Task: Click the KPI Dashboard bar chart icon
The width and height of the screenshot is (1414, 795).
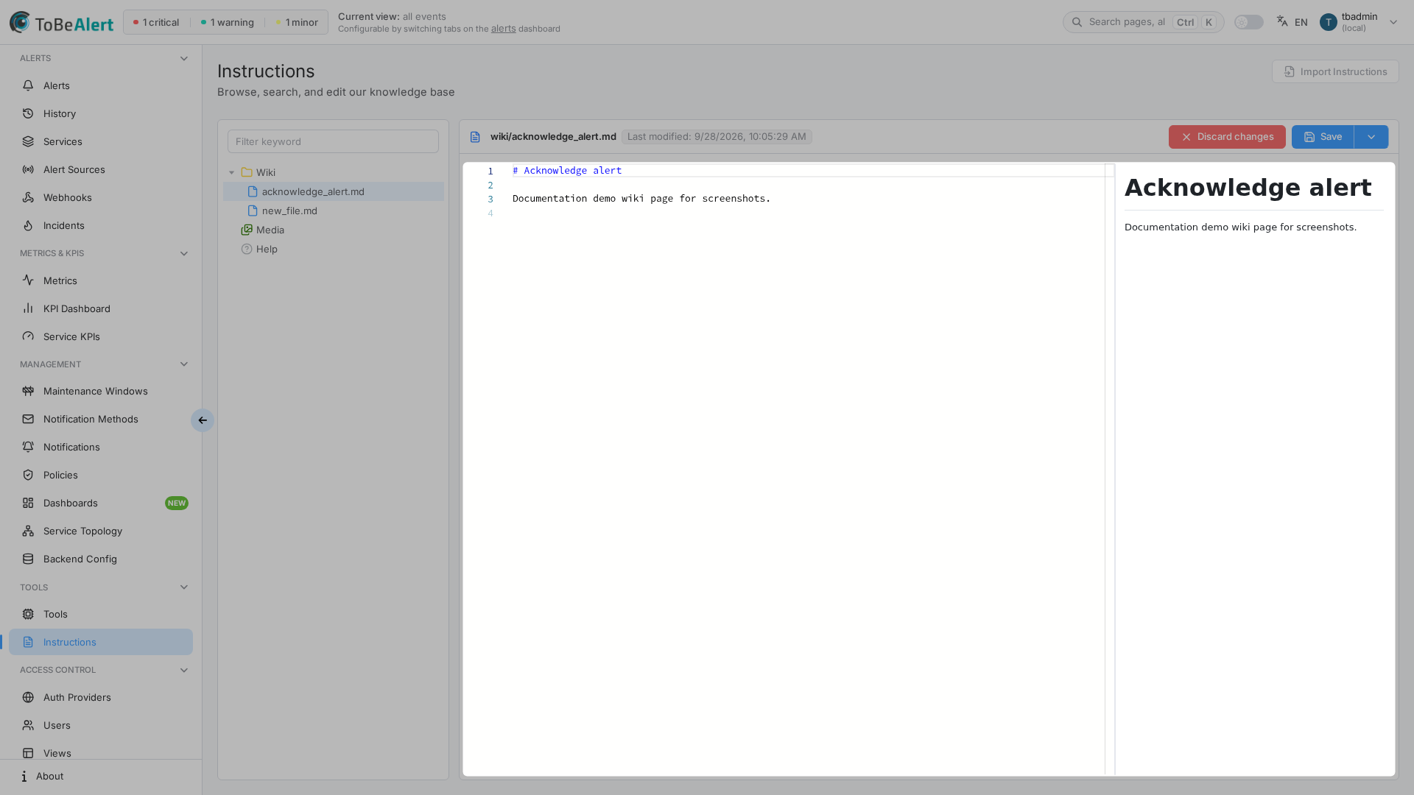Action: pos(28,308)
